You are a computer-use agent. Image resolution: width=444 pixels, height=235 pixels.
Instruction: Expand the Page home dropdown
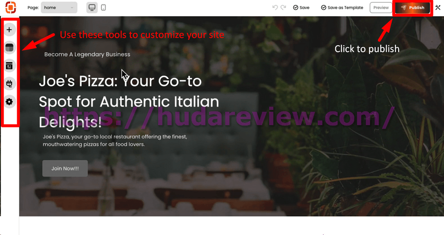pos(59,8)
